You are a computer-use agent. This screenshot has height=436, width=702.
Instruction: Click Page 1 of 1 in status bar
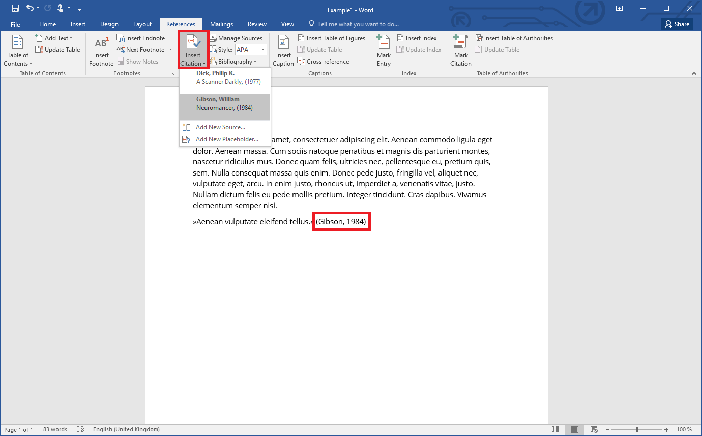(18, 430)
